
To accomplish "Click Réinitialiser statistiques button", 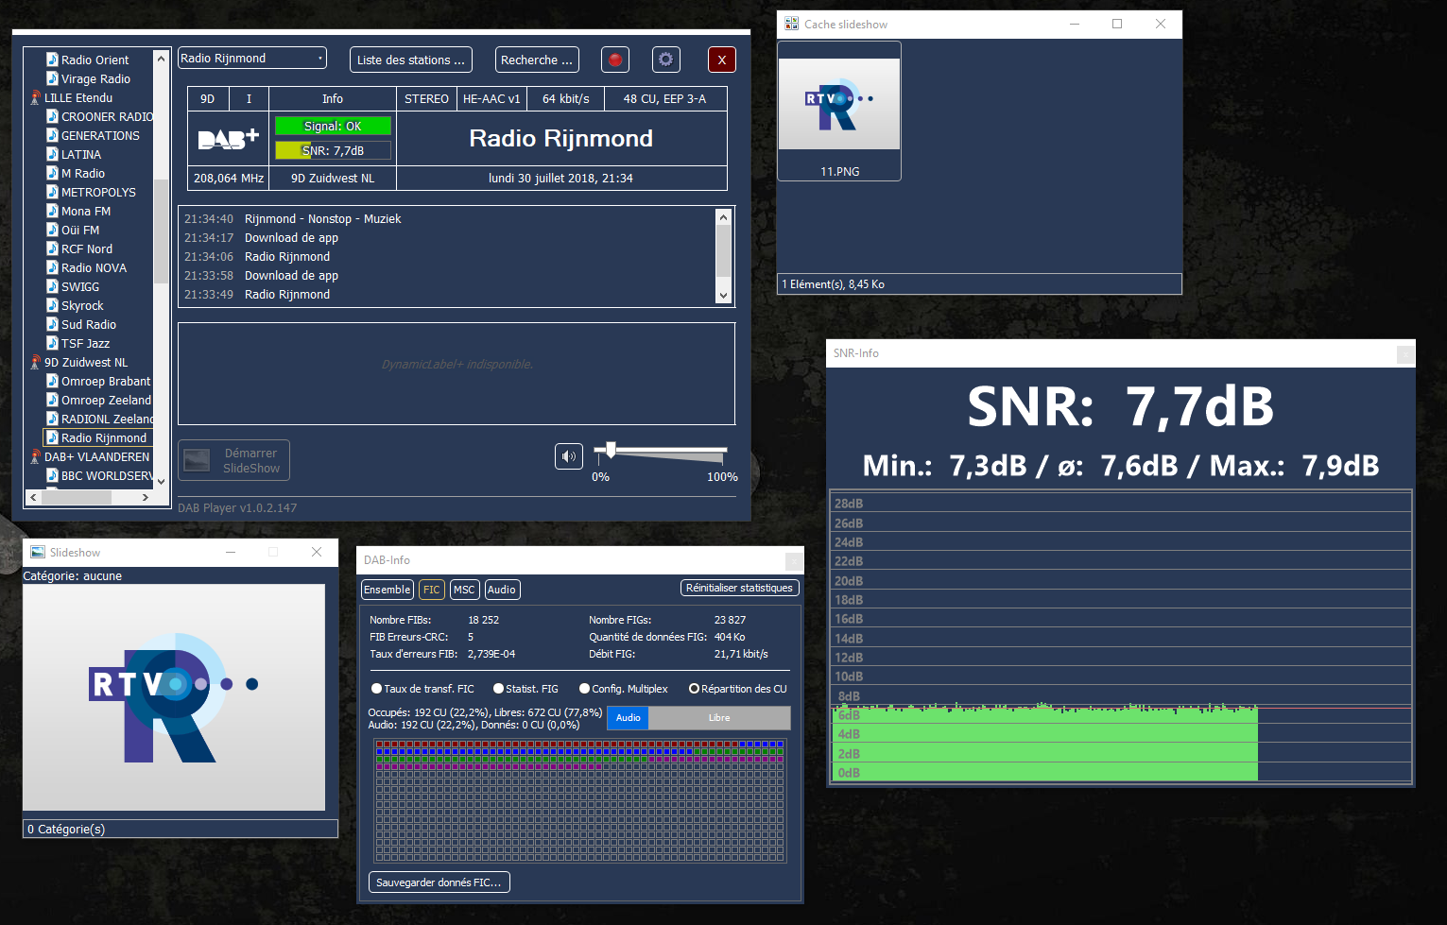I will coord(739,588).
